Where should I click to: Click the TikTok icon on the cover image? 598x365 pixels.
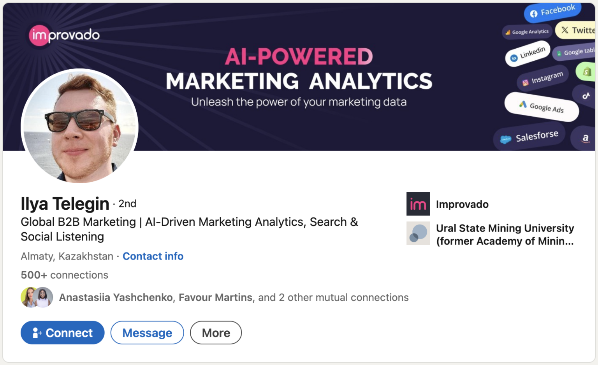(586, 97)
